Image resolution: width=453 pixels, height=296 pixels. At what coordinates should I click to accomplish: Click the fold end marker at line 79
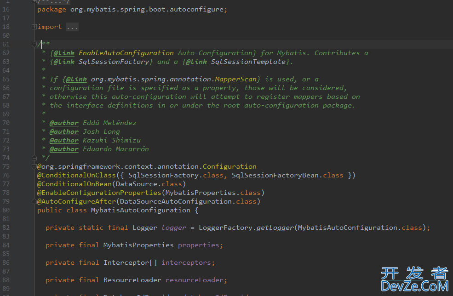point(34,202)
